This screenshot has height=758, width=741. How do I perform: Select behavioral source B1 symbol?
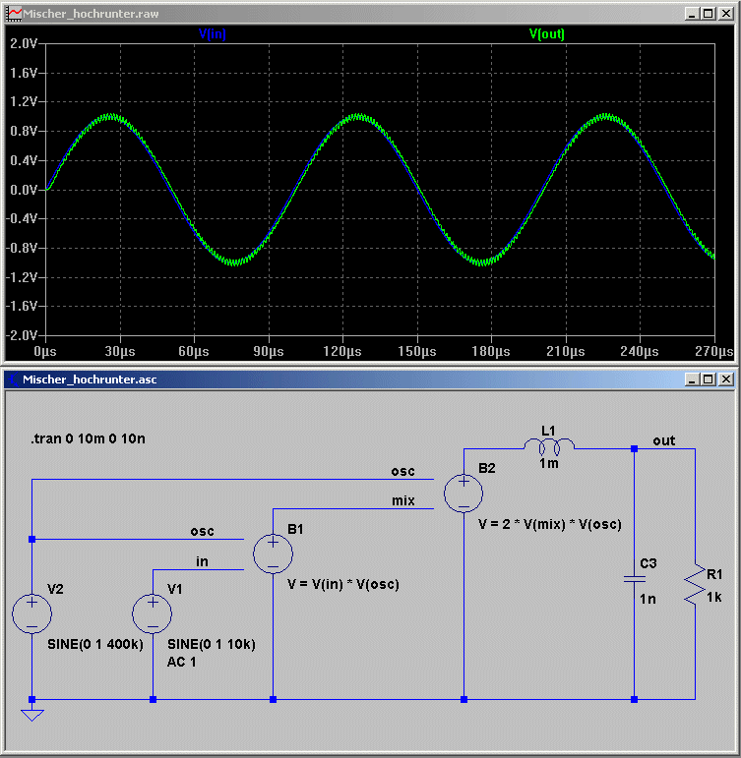[273, 554]
